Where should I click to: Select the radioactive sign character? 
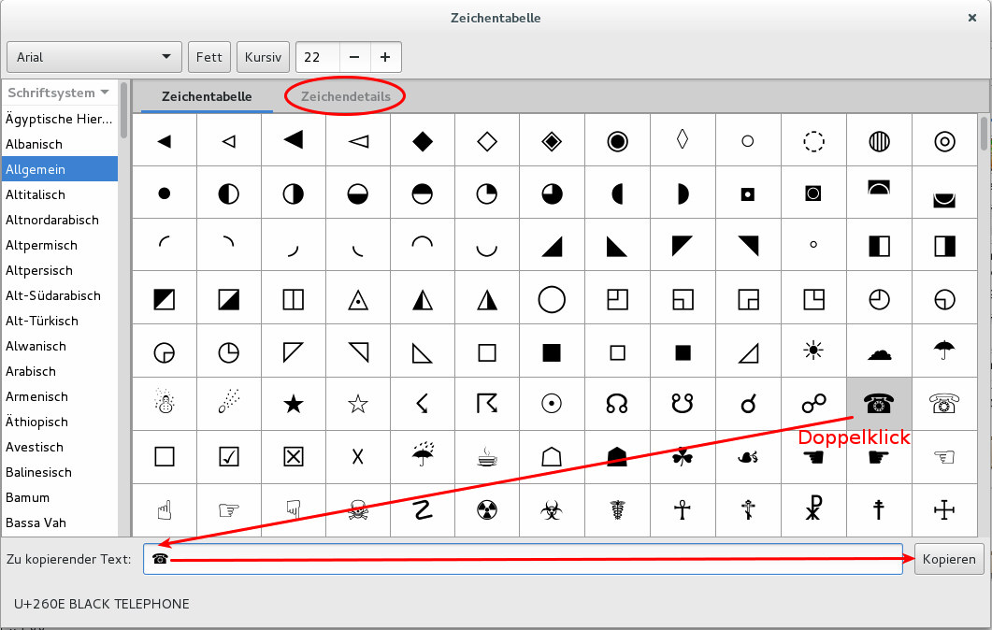tap(487, 510)
